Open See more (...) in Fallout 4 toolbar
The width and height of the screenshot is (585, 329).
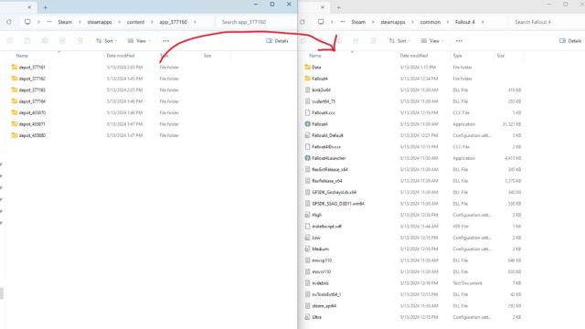point(459,40)
